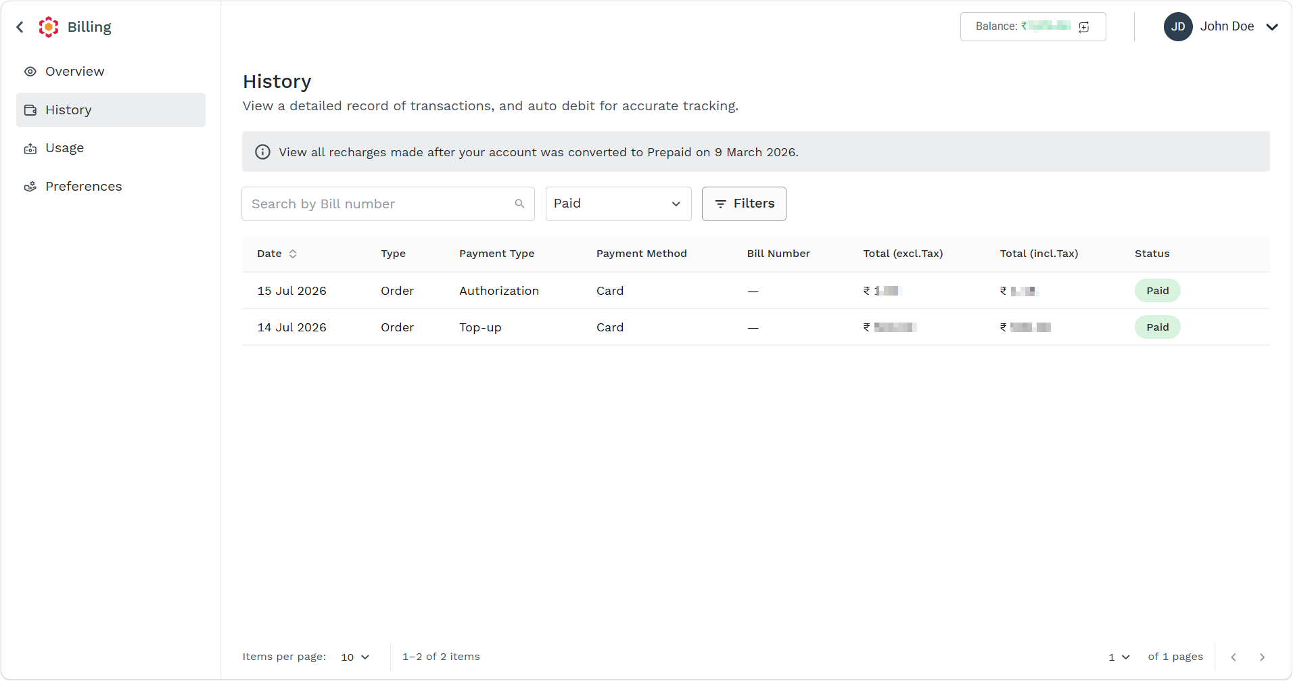This screenshot has height=681, width=1293.
Task: Click the Type column header
Action: [x=393, y=254]
